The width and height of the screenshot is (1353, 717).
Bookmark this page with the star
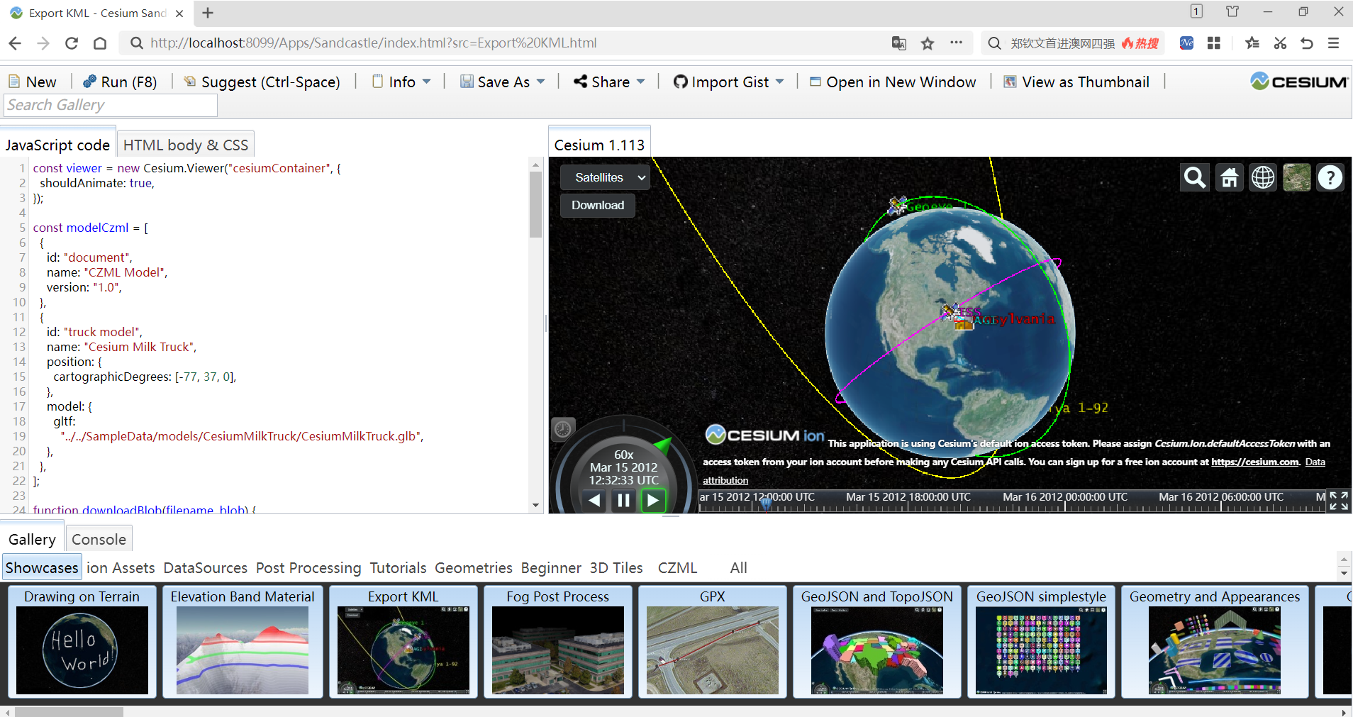(x=928, y=43)
